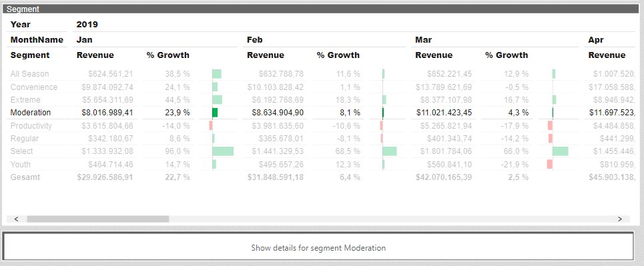
Task: Click the Jan month column header
Action: pos(84,40)
